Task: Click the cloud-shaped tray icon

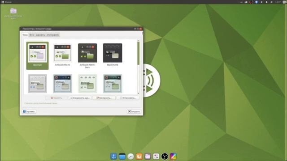Action: tap(246, 2)
